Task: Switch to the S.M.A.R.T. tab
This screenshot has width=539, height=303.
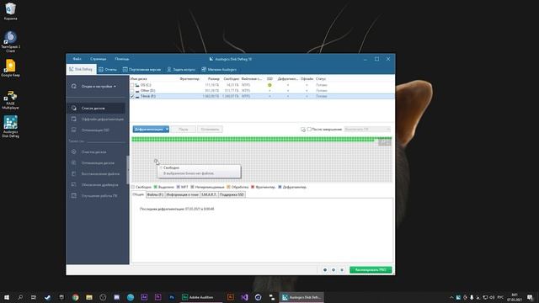Action: click(x=209, y=194)
